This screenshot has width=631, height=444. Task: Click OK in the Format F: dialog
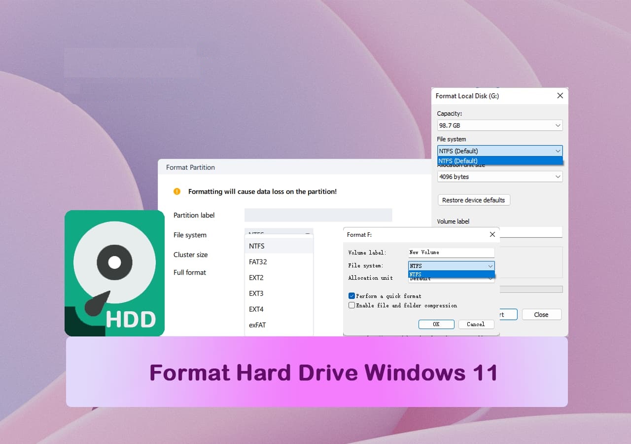[436, 324]
